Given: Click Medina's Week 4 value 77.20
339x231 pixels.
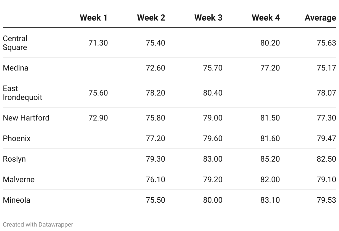Looking at the screenshot, I should [270, 68].
